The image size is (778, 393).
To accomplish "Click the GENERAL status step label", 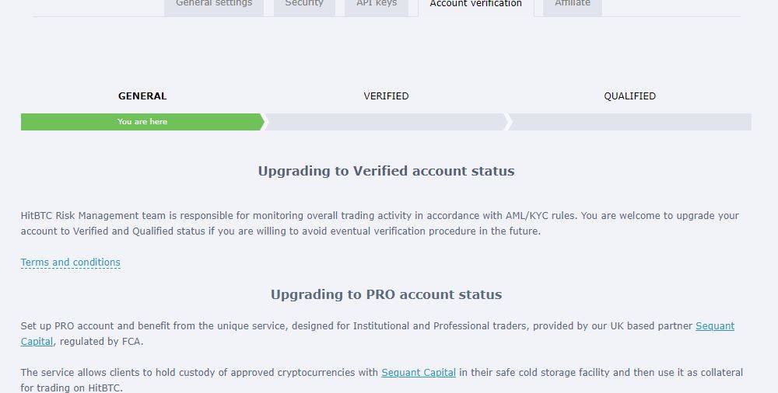I will [x=142, y=96].
